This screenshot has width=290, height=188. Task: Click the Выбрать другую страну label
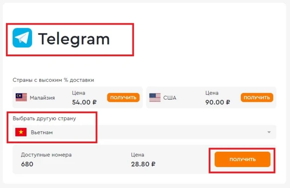(x=45, y=118)
